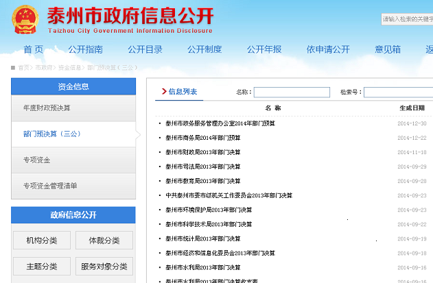Open the 首页 navigation menu item

click(33, 49)
